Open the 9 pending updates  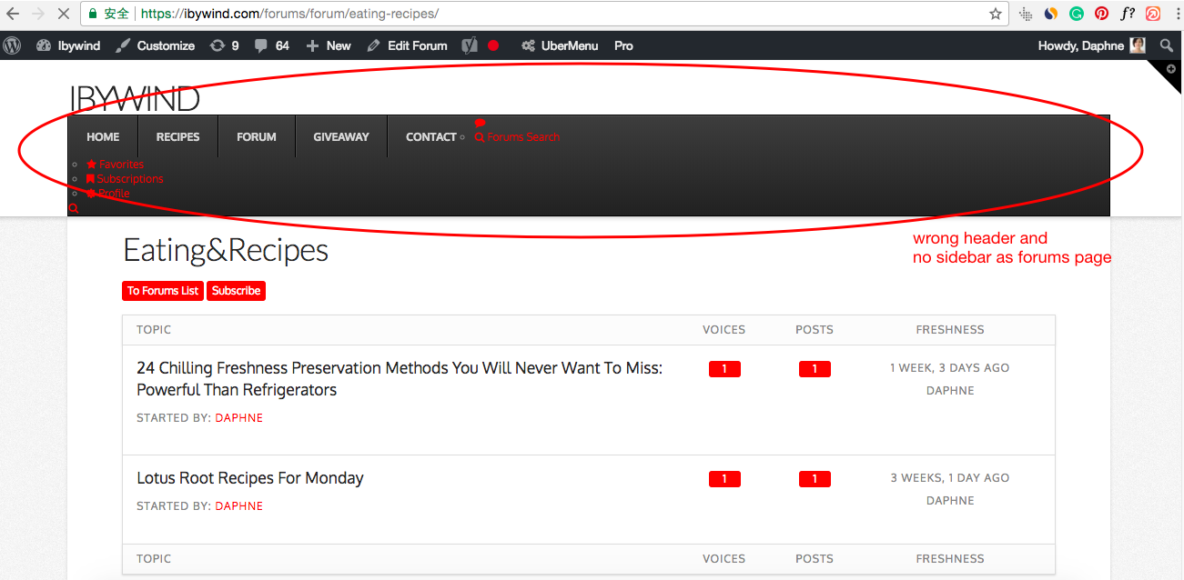point(224,45)
